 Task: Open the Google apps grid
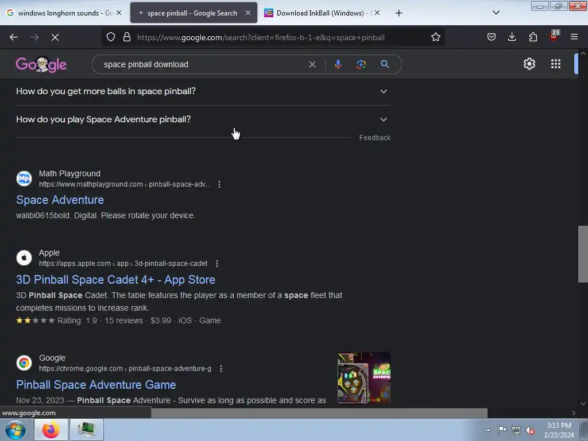pyautogui.click(x=556, y=64)
